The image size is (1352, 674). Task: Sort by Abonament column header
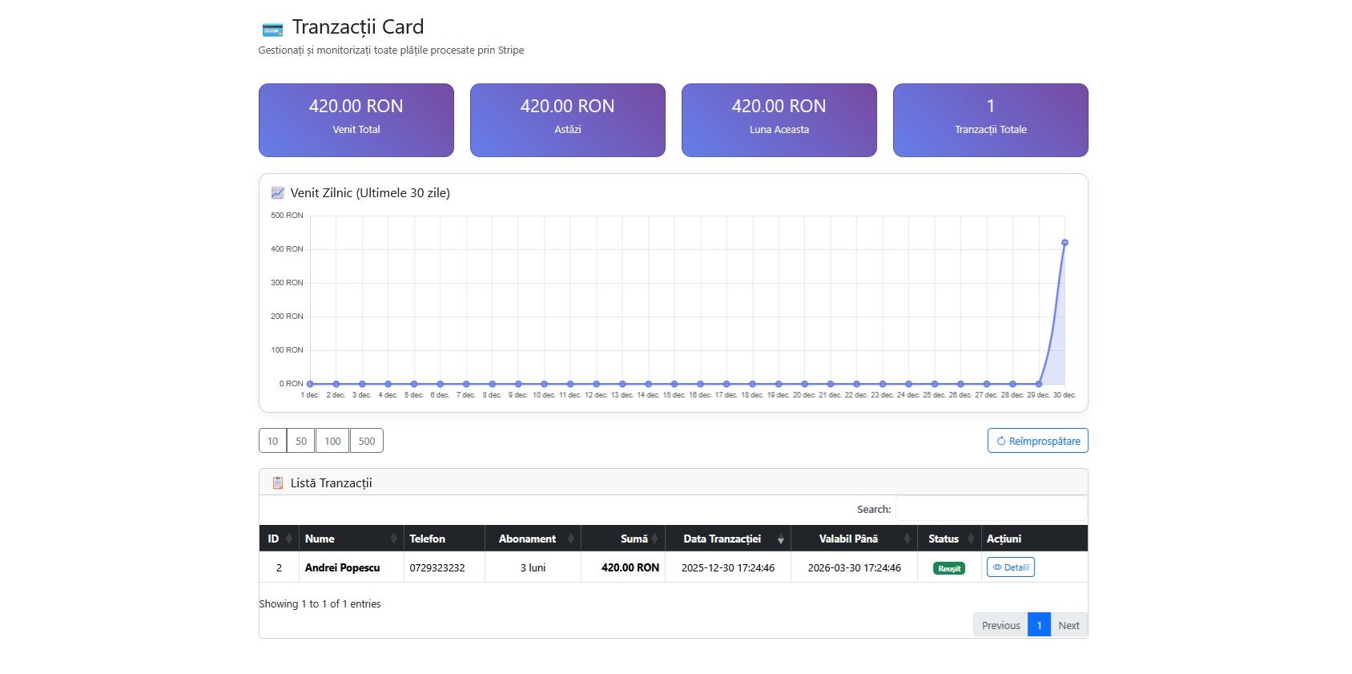[x=532, y=539]
